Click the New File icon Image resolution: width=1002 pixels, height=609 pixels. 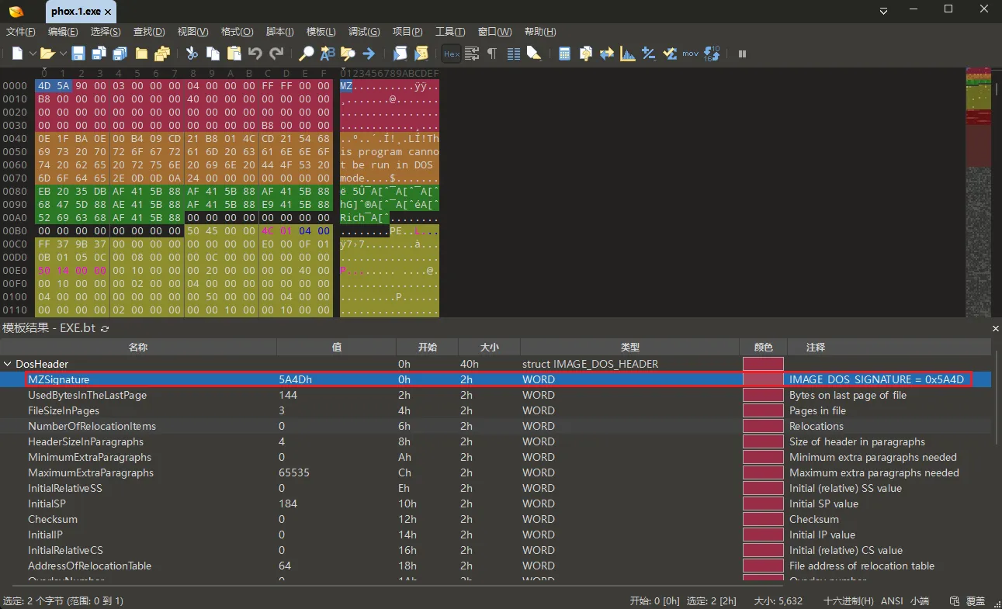coord(17,54)
